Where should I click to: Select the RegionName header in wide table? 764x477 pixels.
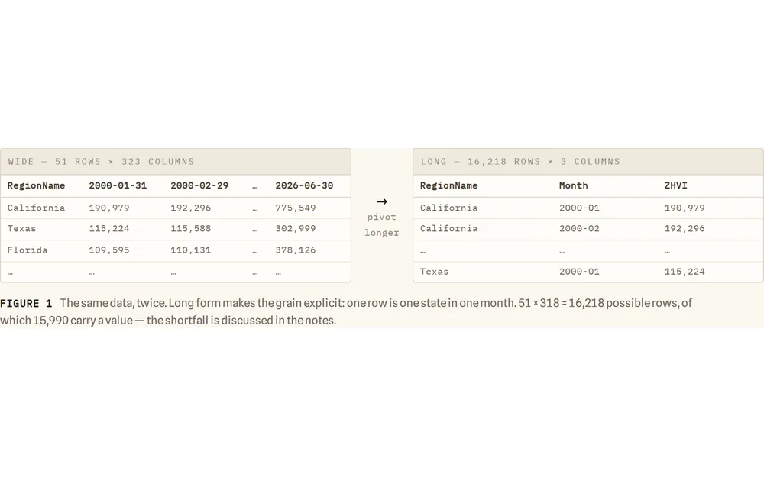tap(36, 185)
